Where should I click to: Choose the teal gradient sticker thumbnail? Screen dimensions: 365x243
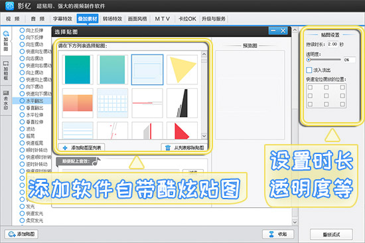(x=78, y=70)
